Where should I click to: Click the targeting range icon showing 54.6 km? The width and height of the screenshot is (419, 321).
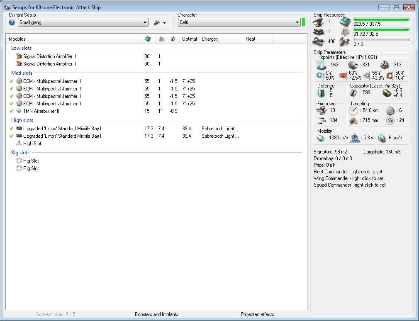[353, 110]
